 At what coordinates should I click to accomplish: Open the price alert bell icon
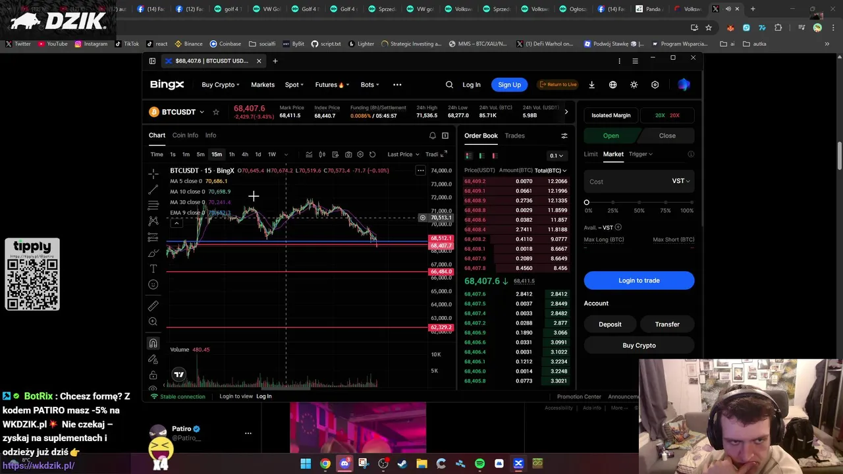point(433,136)
